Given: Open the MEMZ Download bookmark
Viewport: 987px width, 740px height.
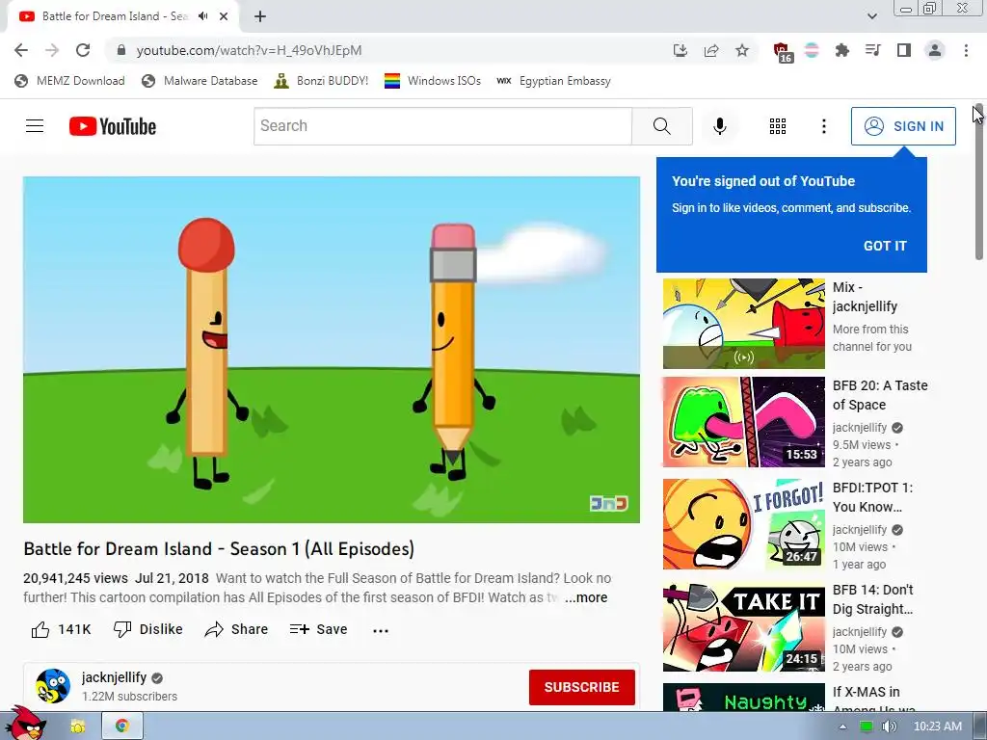Looking at the screenshot, I should (69, 81).
